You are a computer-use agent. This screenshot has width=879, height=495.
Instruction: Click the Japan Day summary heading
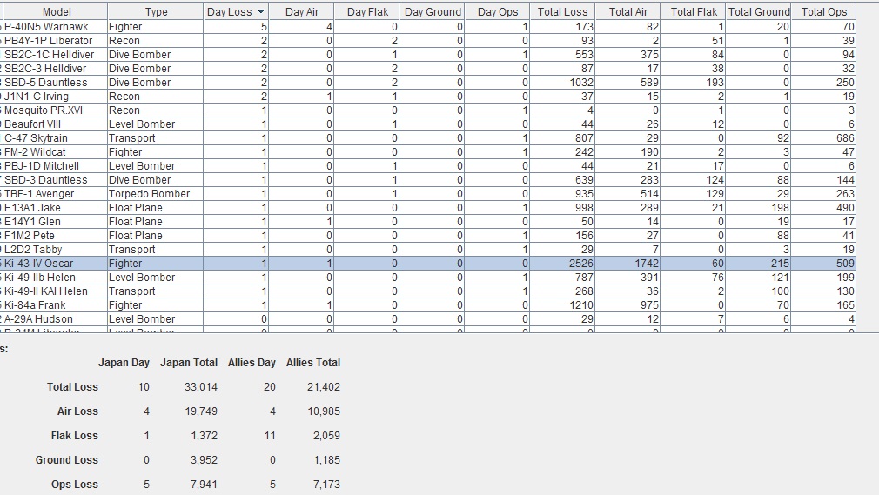click(x=124, y=363)
